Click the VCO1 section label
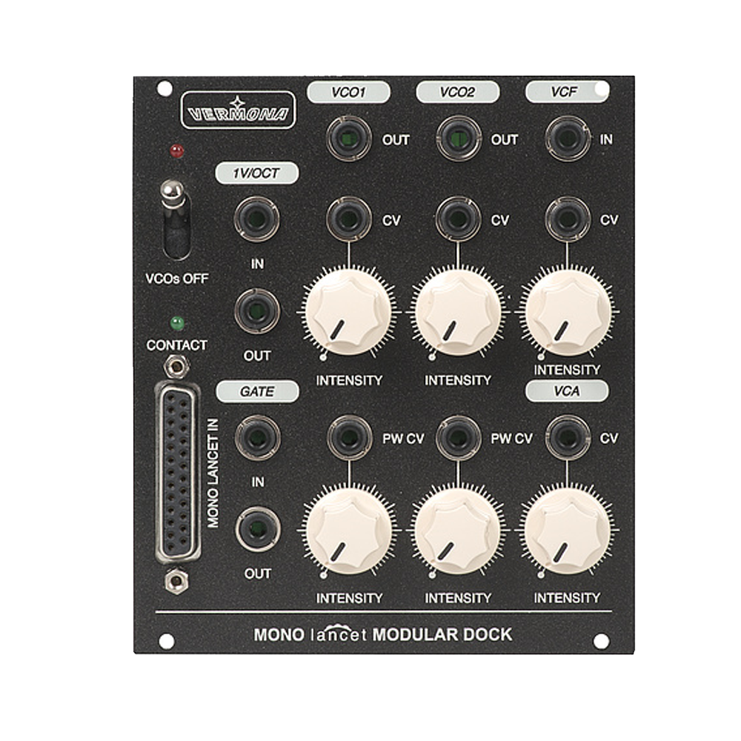 (348, 92)
